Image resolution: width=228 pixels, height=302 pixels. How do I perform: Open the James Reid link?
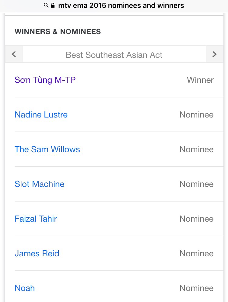click(37, 254)
